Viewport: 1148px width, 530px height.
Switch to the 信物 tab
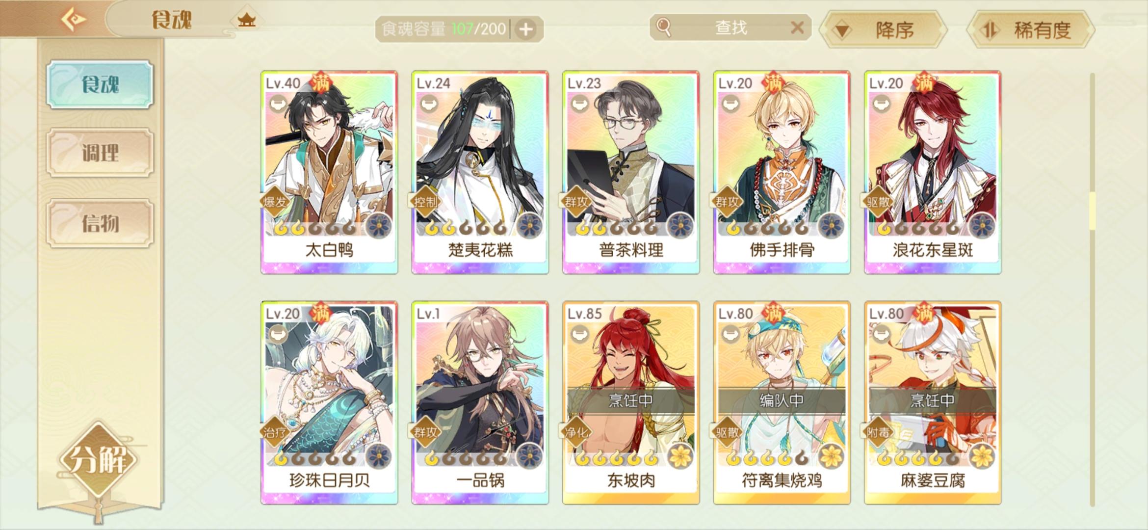coord(100,223)
